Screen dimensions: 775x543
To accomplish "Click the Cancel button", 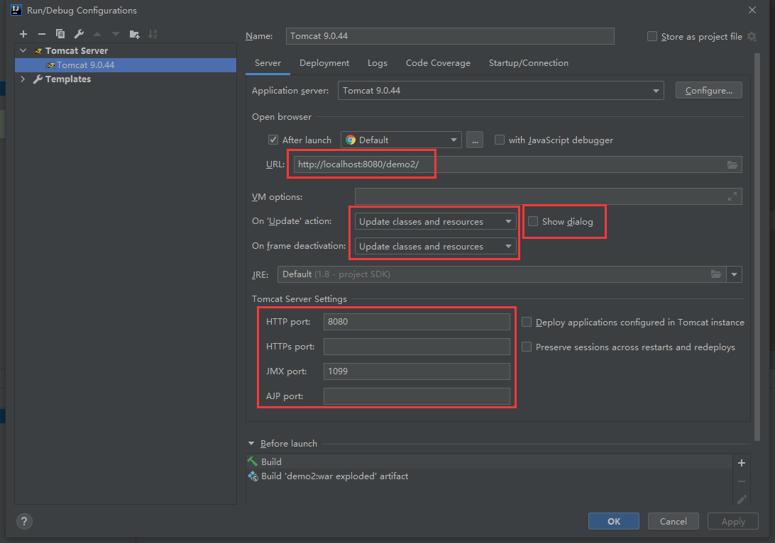I will [673, 521].
